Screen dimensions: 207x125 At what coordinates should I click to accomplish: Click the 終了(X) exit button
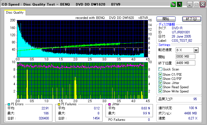pyautogui.click(x=192, y=19)
